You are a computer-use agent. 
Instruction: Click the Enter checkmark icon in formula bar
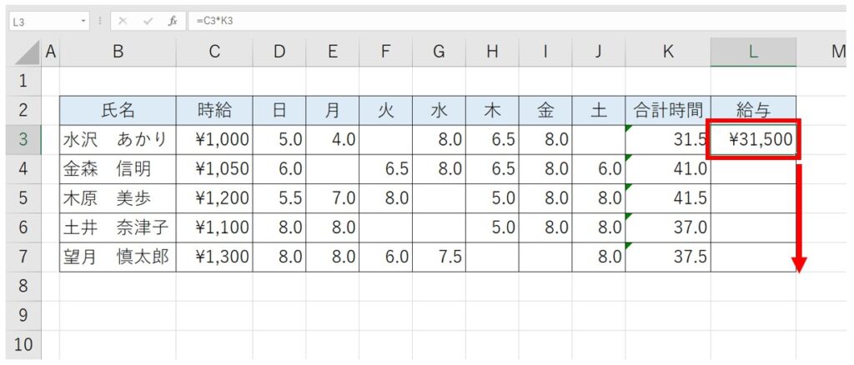148,20
